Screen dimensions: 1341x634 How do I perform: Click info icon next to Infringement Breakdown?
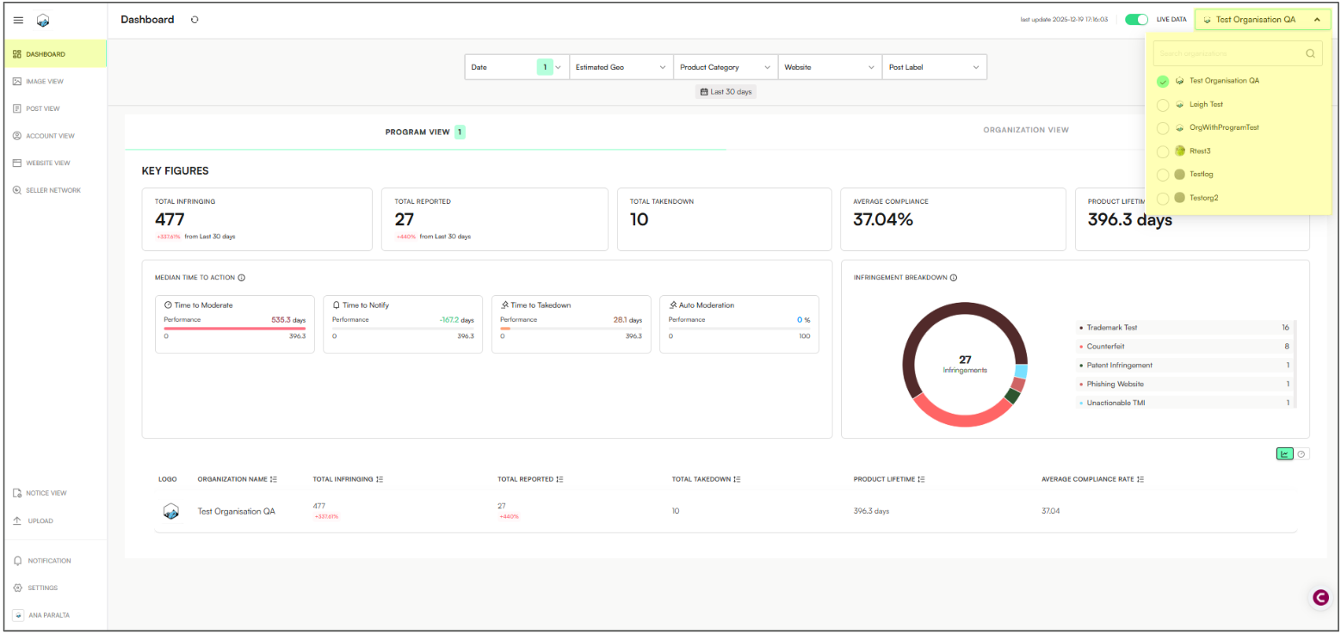[954, 278]
